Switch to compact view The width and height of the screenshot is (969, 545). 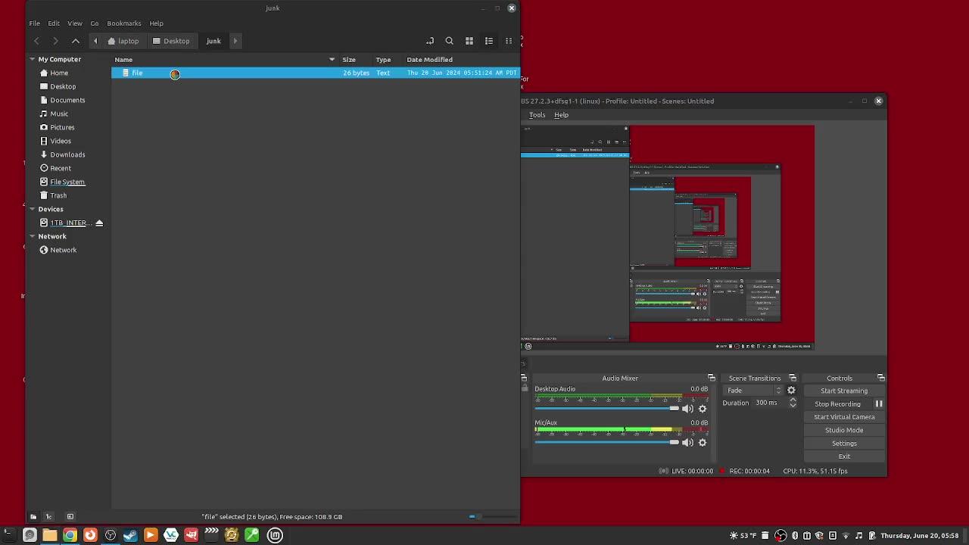tap(509, 41)
